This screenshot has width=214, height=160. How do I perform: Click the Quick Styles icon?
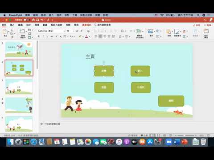(x=177, y=32)
